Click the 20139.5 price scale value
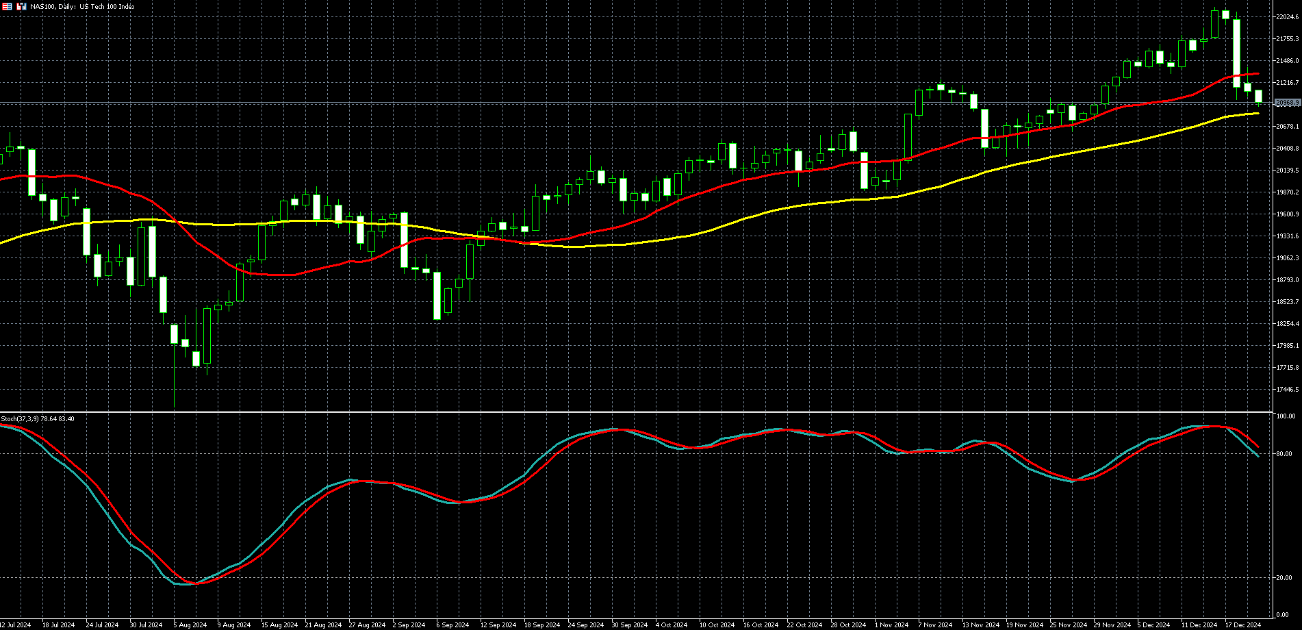The width and height of the screenshot is (1302, 630). point(1288,171)
